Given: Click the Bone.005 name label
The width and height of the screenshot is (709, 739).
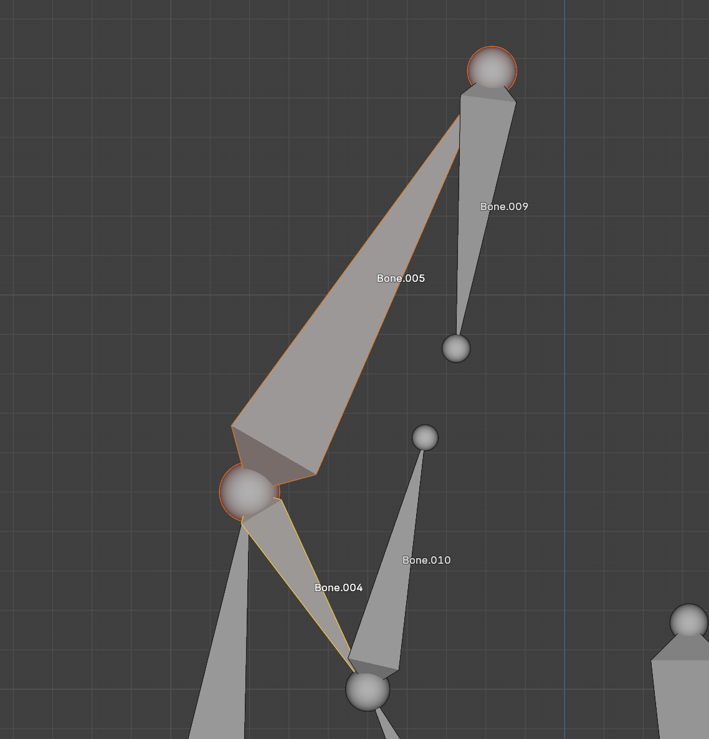Looking at the screenshot, I should (x=401, y=279).
